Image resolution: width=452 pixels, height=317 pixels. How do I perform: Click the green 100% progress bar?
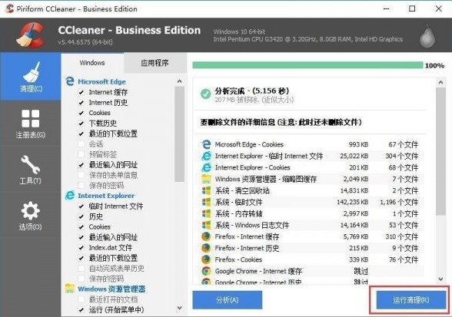tap(307, 65)
